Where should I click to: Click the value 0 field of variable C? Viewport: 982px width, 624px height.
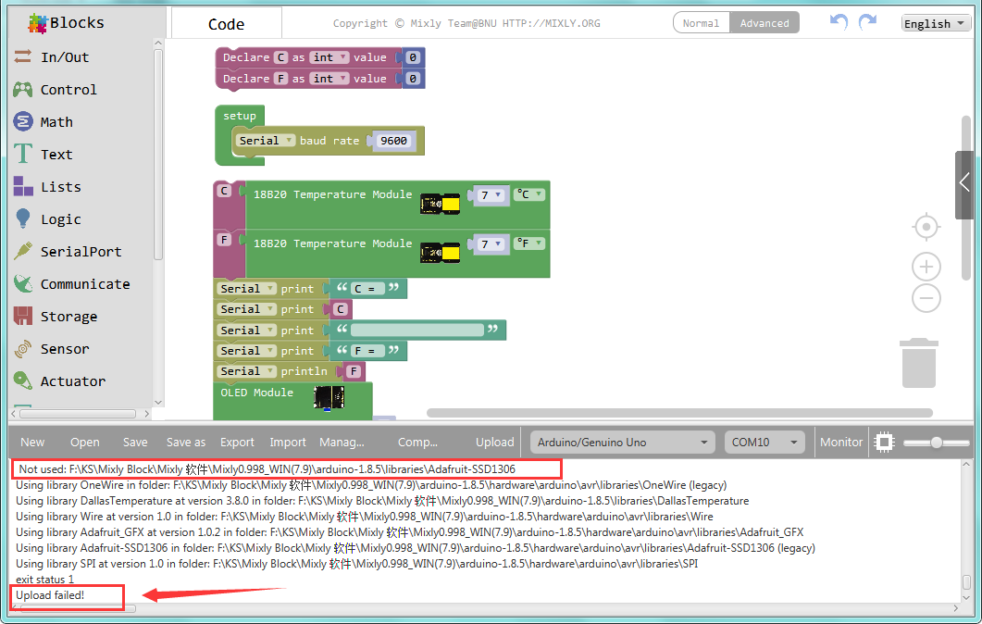click(413, 57)
